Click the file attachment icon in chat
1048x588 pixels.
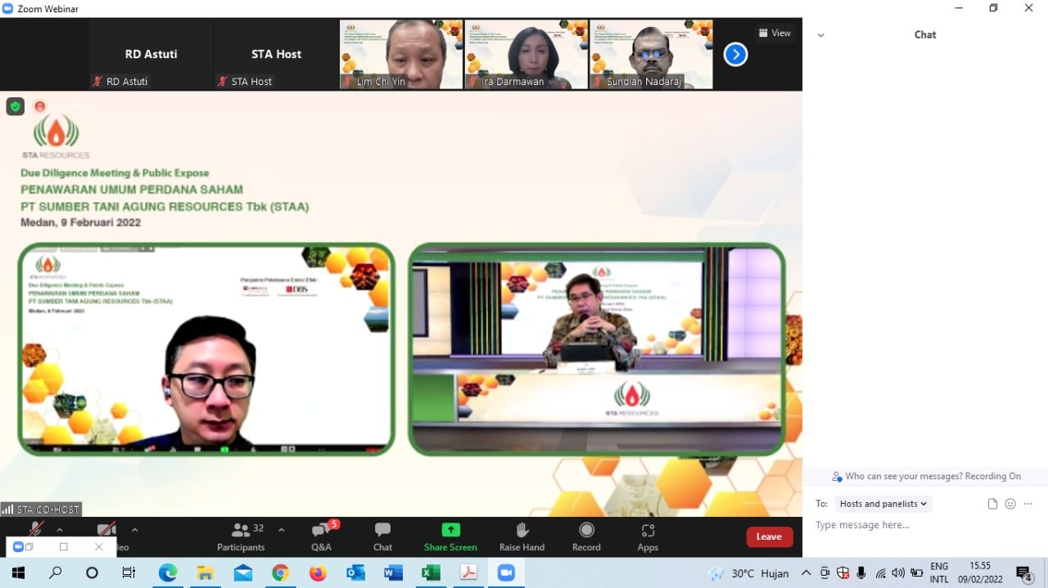[992, 504]
